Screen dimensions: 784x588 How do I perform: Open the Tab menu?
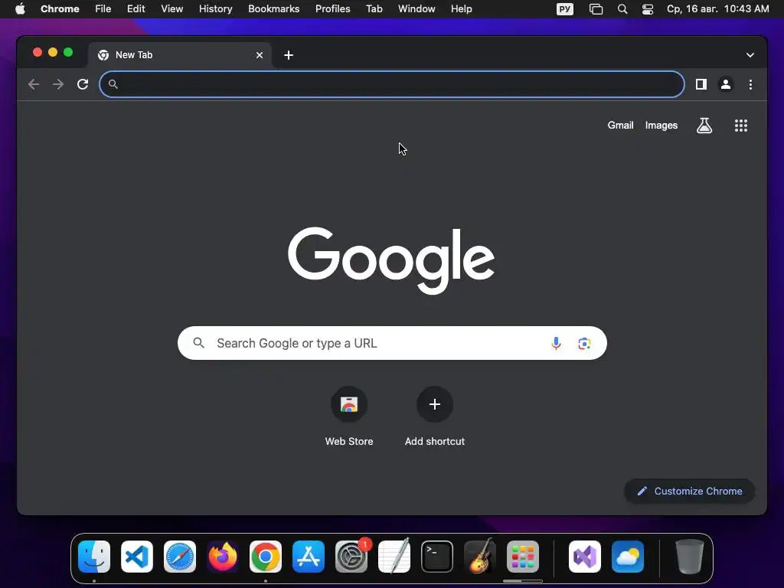click(x=374, y=9)
